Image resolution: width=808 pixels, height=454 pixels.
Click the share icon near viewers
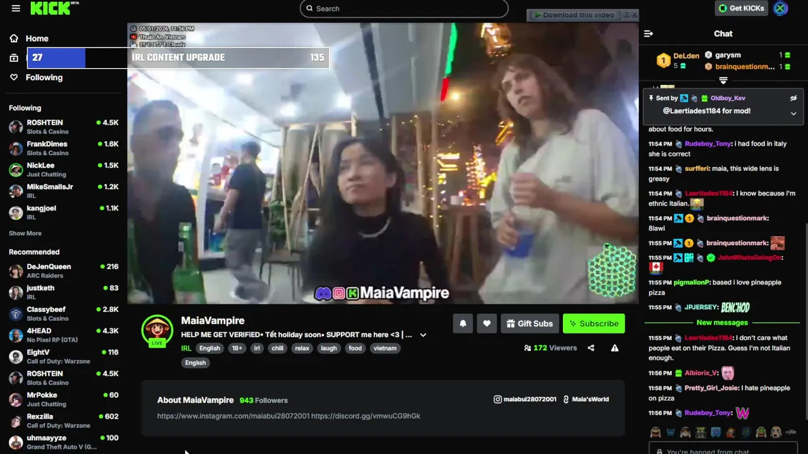coord(591,348)
